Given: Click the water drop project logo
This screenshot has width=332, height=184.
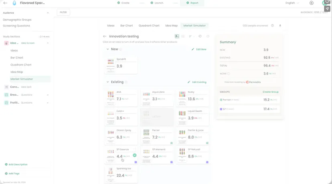Looking at the screenshot, I should (14, 3).
